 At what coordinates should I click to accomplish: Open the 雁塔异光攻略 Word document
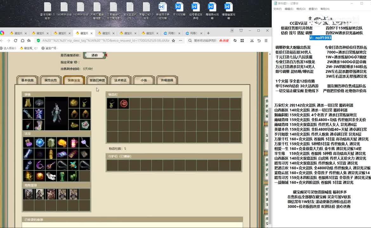click(212, 11)
